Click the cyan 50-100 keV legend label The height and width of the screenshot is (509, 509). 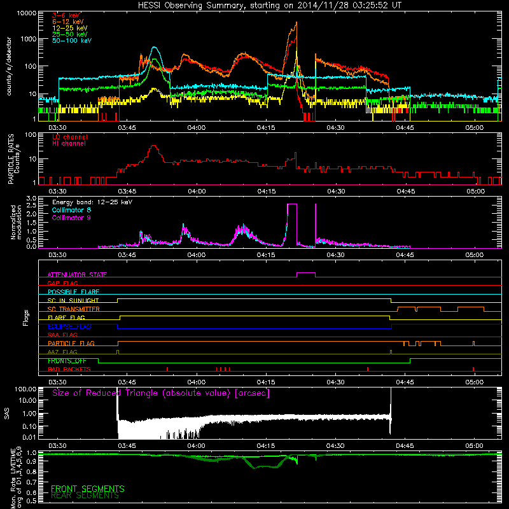[x=72, y=41]
